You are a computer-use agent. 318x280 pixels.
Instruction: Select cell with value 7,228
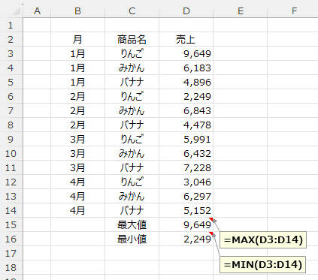186,167
